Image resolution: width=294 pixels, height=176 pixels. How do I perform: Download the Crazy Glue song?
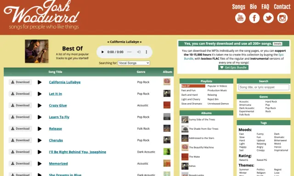click(20, 105)
